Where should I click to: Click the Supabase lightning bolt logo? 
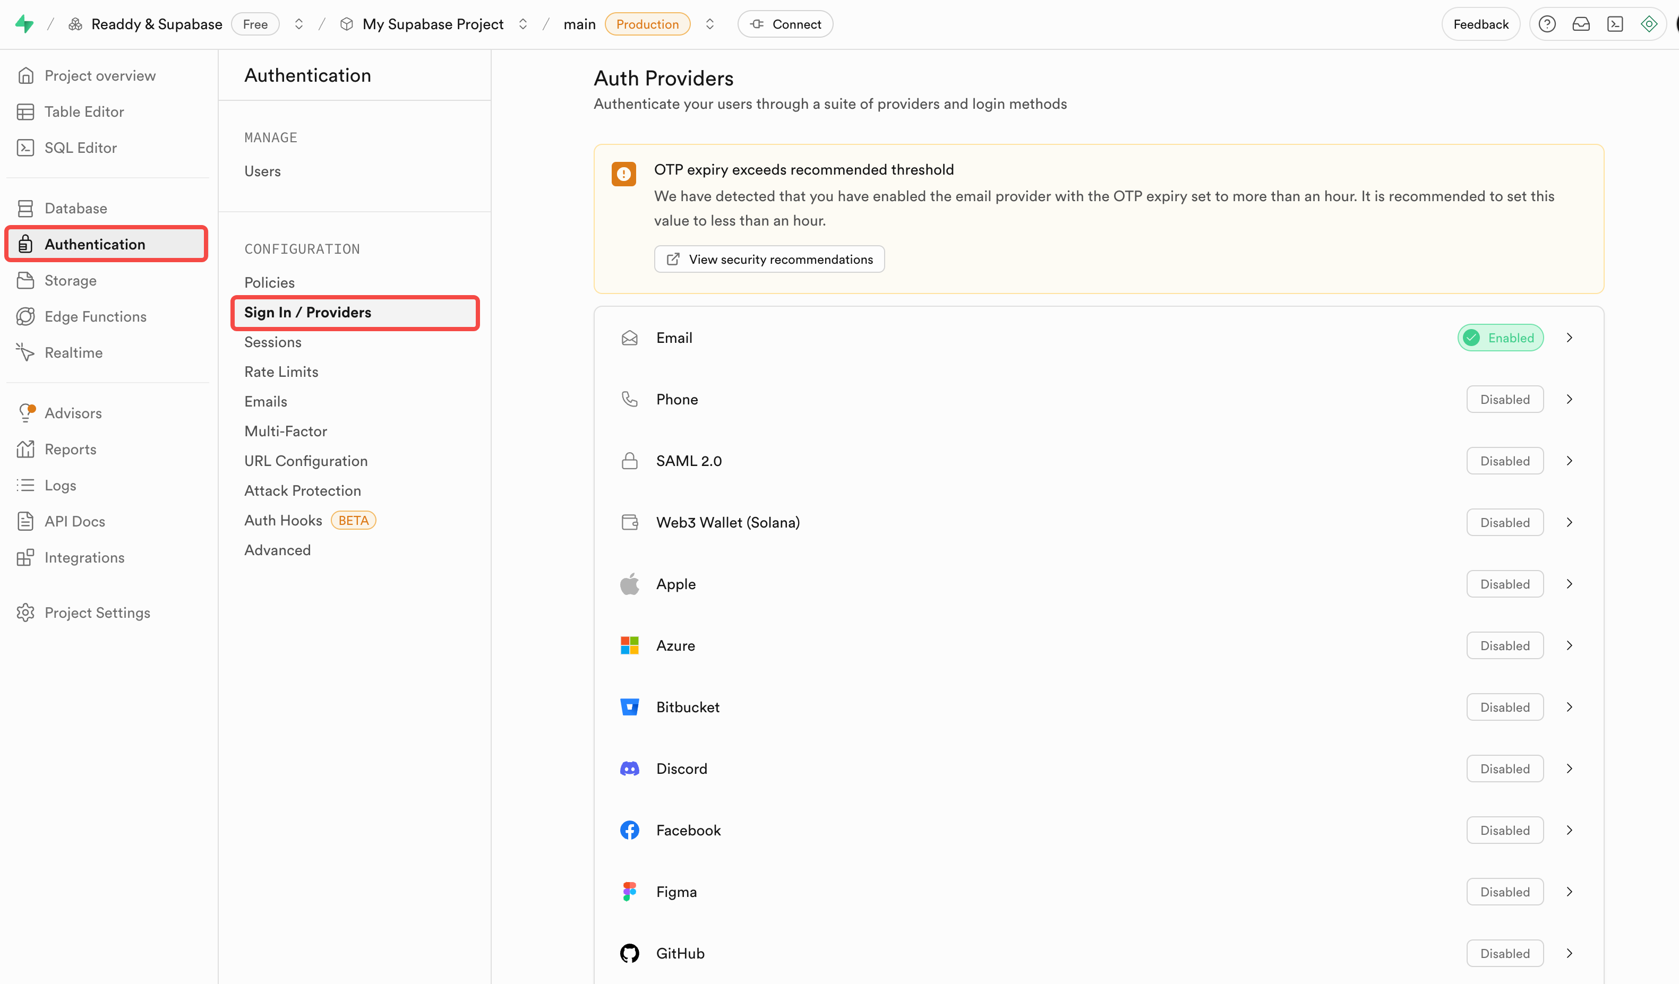(x=24, y=24)
